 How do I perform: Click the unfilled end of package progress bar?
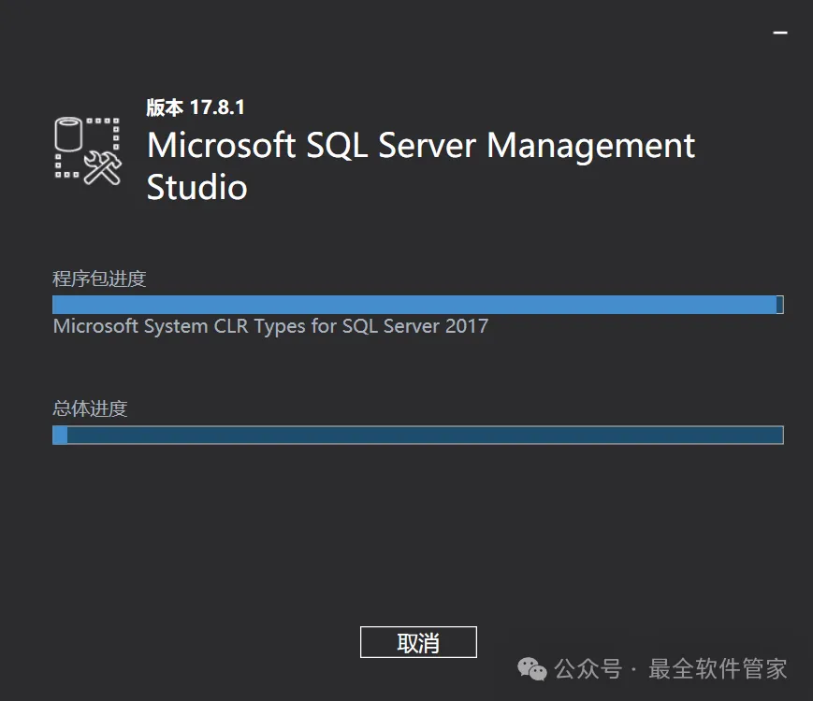(x=779, y=305)
